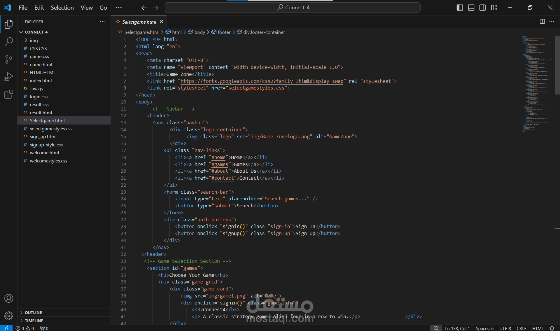The height and width of the screenshot is (331, 560).
Task: Click the Connect_4 command center search box
Action: (293, 8)
